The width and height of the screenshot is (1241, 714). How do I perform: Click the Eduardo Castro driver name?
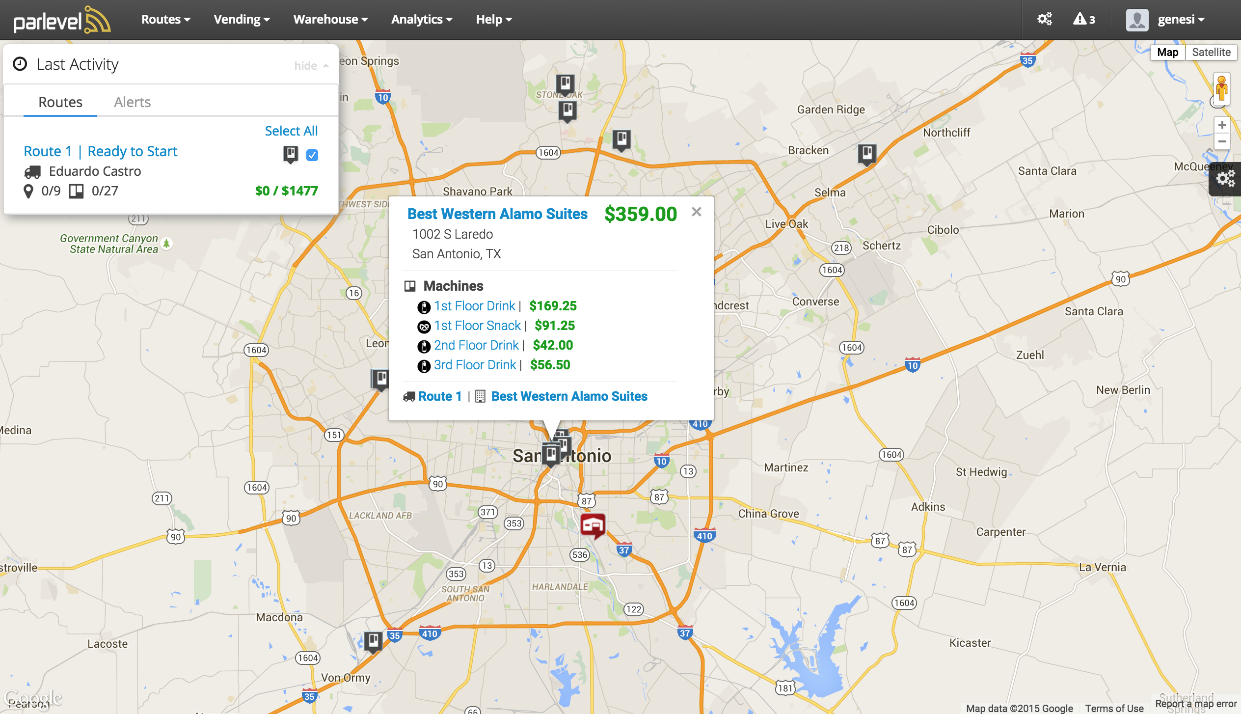click(95, 171)
